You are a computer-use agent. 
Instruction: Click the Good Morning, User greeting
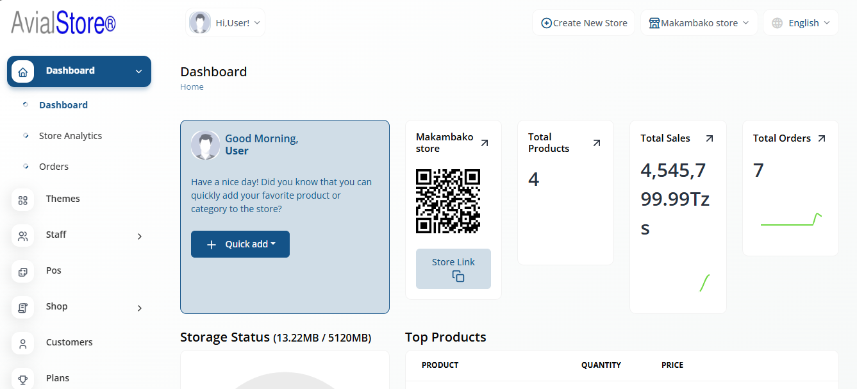pyautogui.click(x=262, y=145)
